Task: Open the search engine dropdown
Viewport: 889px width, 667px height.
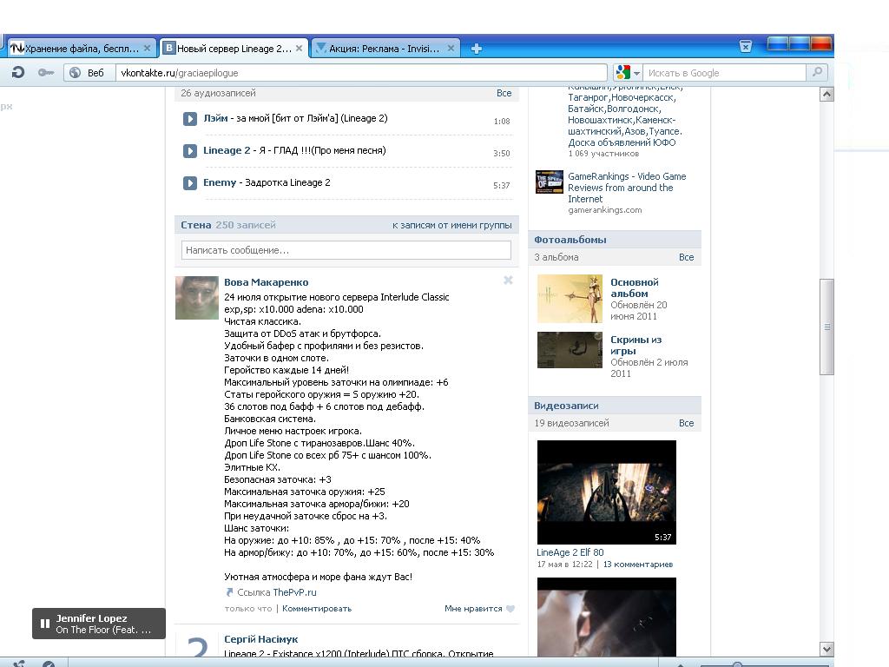Action: coord(636,73)
